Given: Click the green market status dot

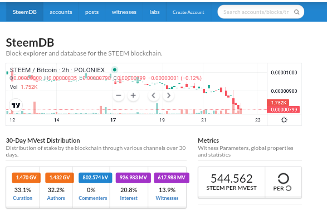Looking at the screenshot, I should tap(115, 69).
